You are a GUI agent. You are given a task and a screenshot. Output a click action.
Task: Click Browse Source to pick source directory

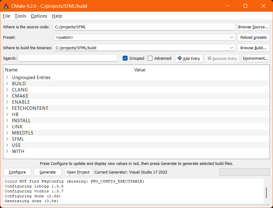[x=253, y=27]
